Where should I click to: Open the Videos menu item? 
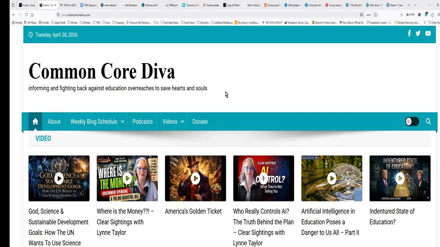coord(170,121)
